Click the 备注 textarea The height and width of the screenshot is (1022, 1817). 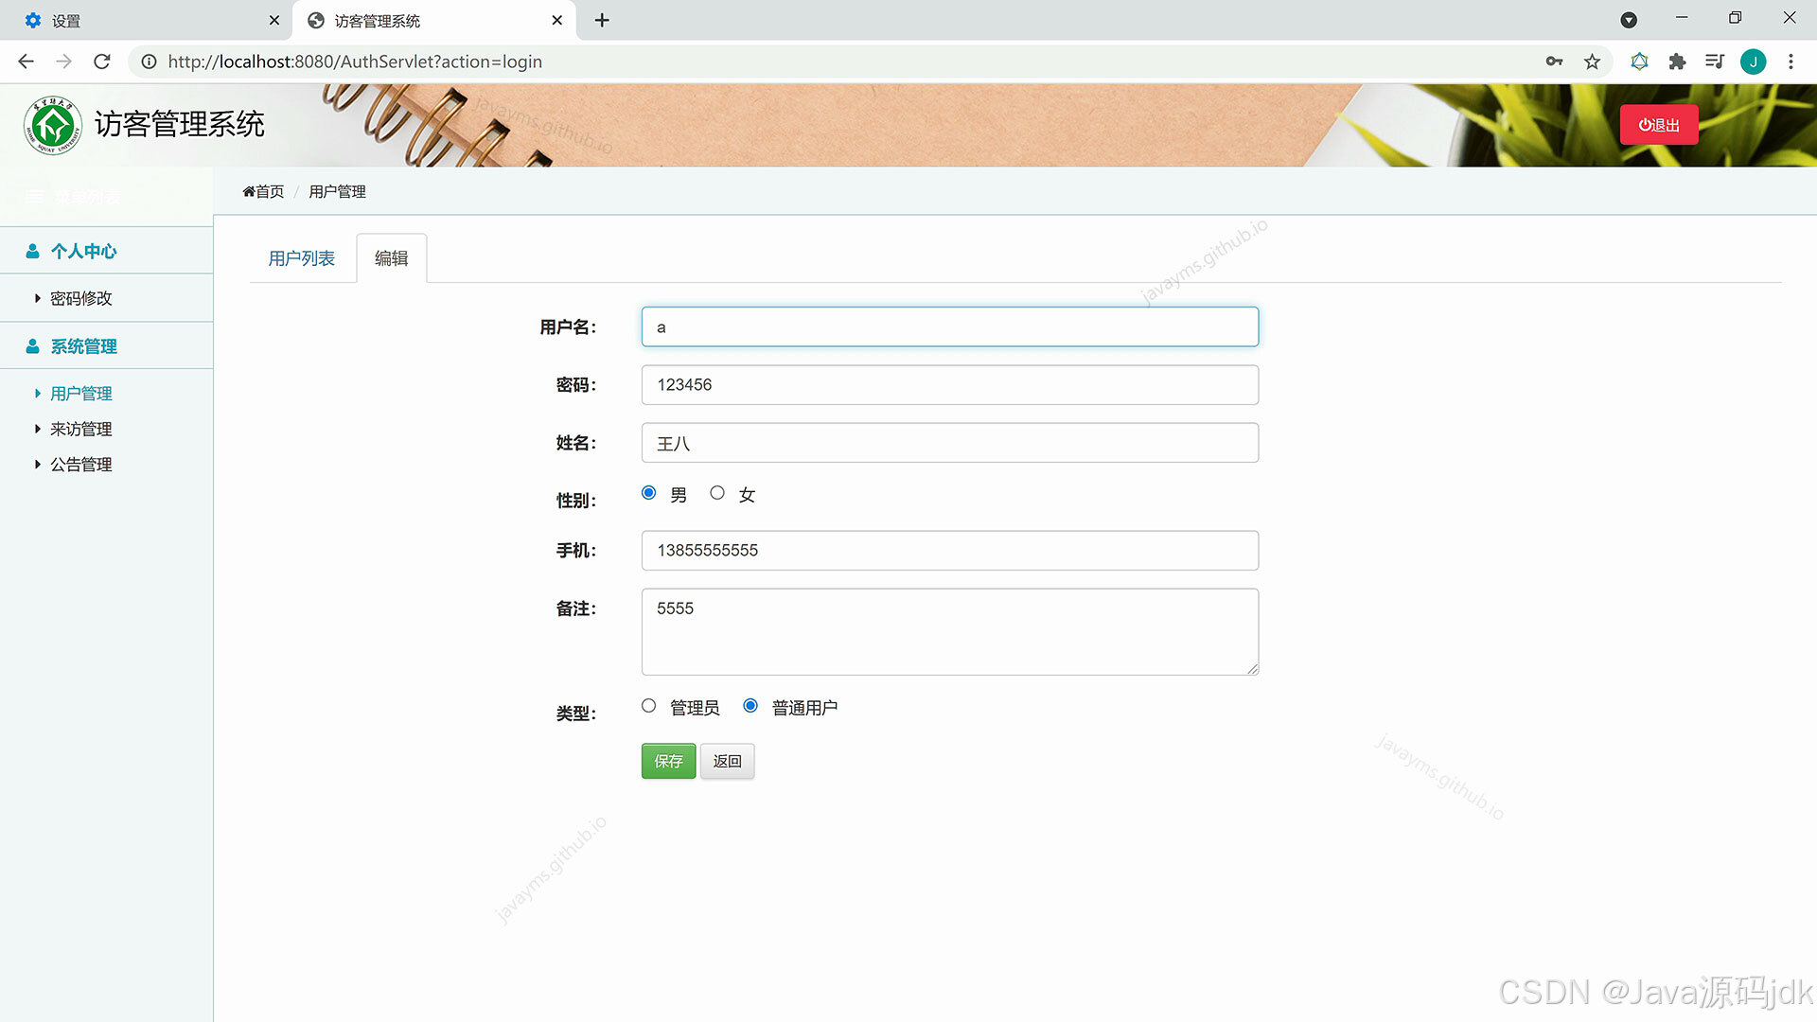(x=950, y=631)
